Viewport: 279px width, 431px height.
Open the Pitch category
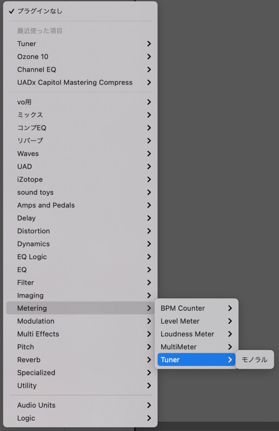25,347
